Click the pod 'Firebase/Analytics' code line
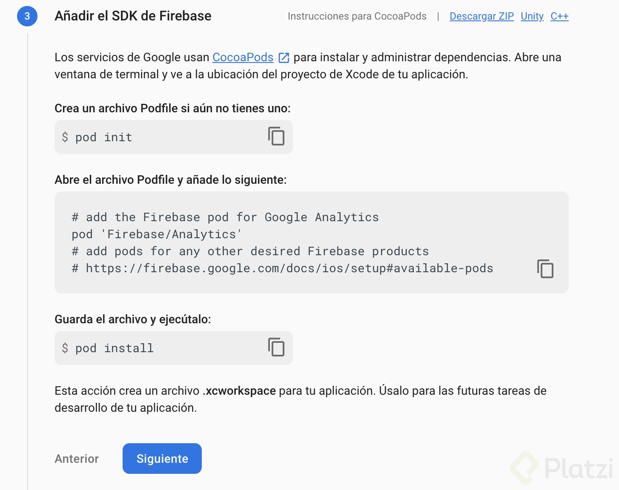619x490 pixels. pos(157,234)
